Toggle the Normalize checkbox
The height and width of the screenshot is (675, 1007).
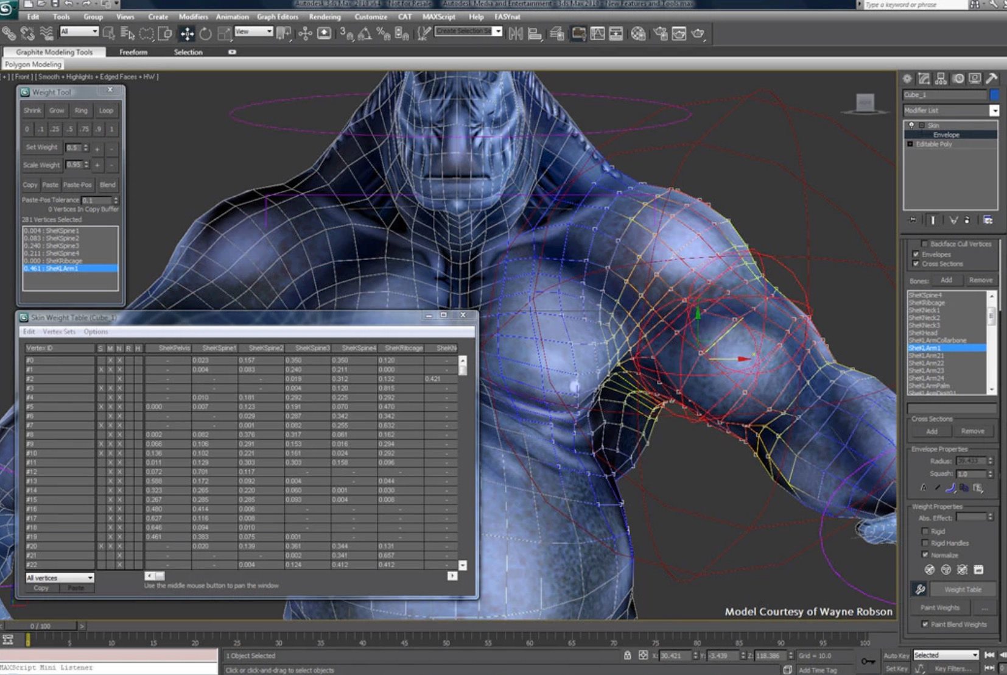pyautogui.click(x=925, y=555)
